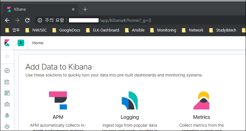
Task: Click the APM solution logo
Action: (x=58, y=100)
